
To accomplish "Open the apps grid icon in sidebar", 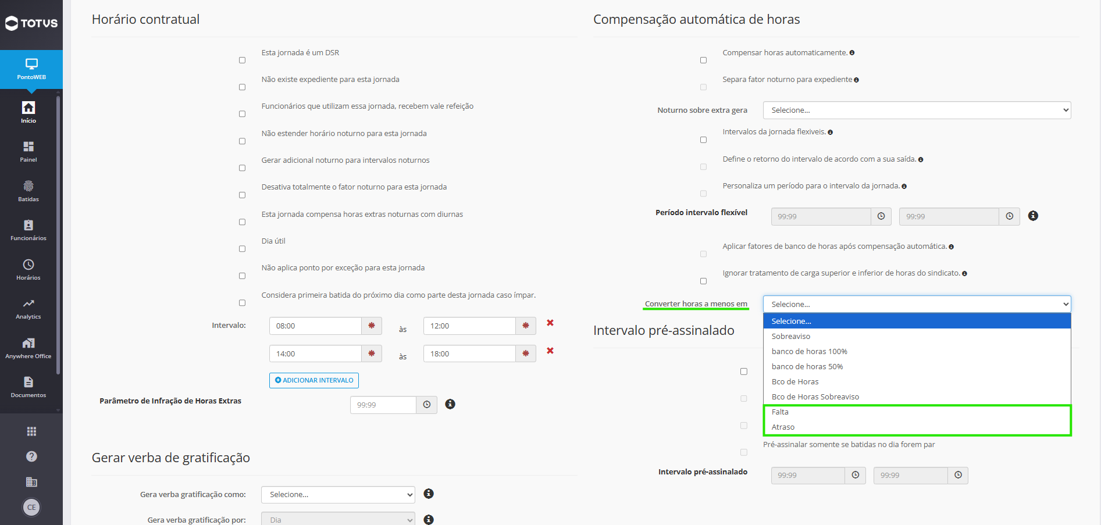I will 31,431.
